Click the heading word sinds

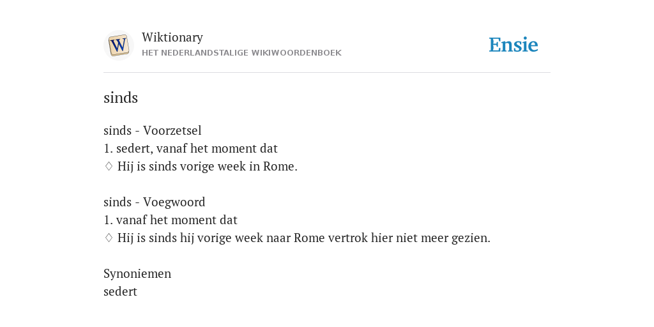click(121, 98)
